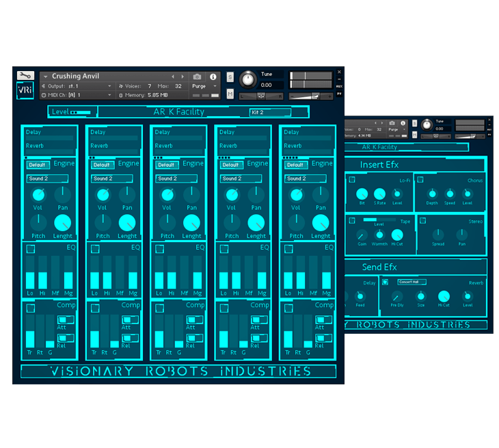Click the Pitch knob on third channel strip
The width and height of the screenshot is (499, 448).
pos(167,223)
